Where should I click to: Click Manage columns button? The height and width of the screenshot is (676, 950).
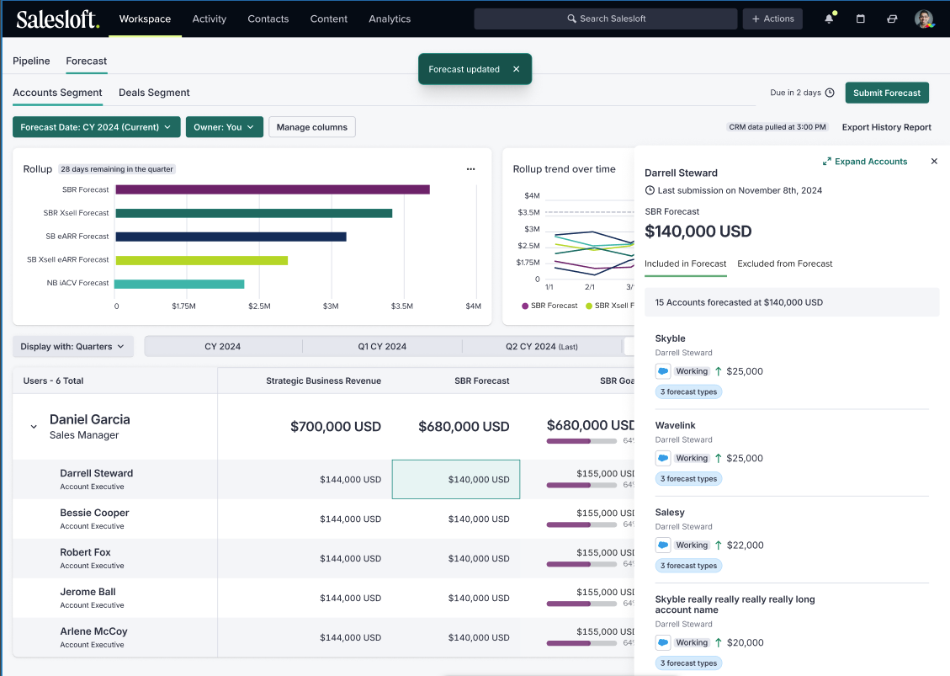(x=312, y=127)
